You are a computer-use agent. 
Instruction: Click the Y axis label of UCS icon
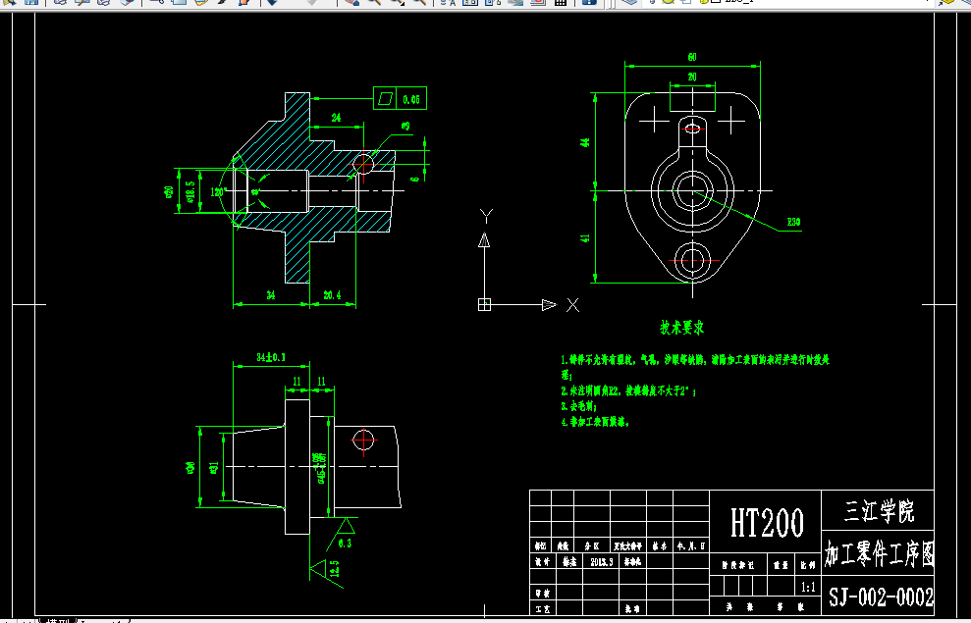coord(486,216)
